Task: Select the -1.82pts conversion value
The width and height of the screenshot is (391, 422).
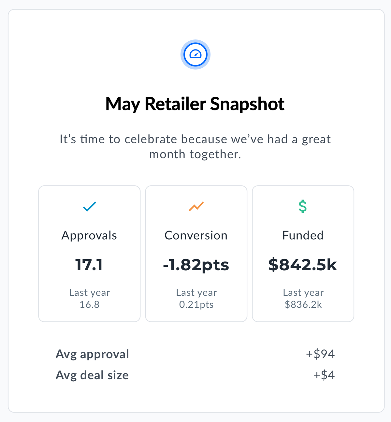Action: (196, 265)
